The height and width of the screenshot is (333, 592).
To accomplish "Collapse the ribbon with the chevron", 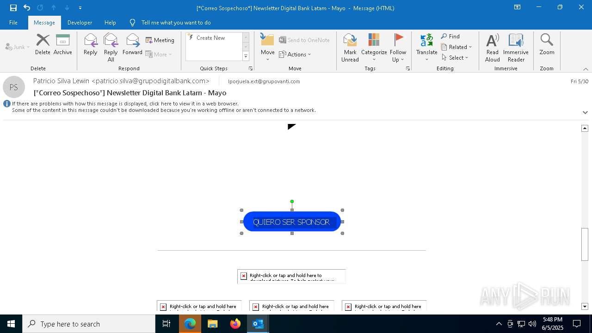I will 586,69.
